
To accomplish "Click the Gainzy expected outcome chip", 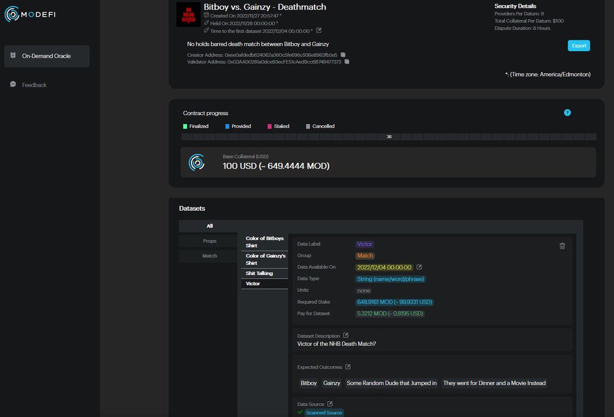I will click(x=332, y=383).
